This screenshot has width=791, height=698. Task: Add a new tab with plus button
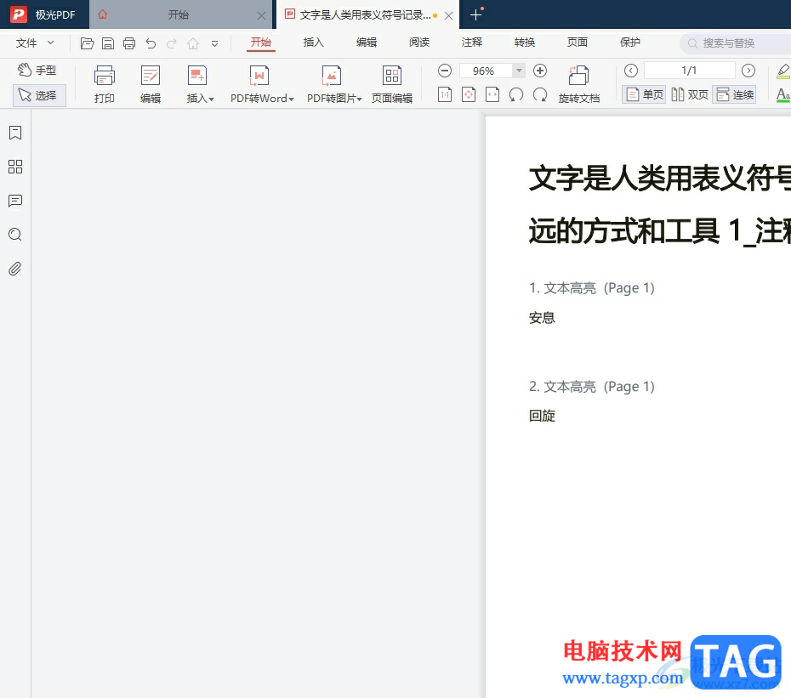pos(475,15)
